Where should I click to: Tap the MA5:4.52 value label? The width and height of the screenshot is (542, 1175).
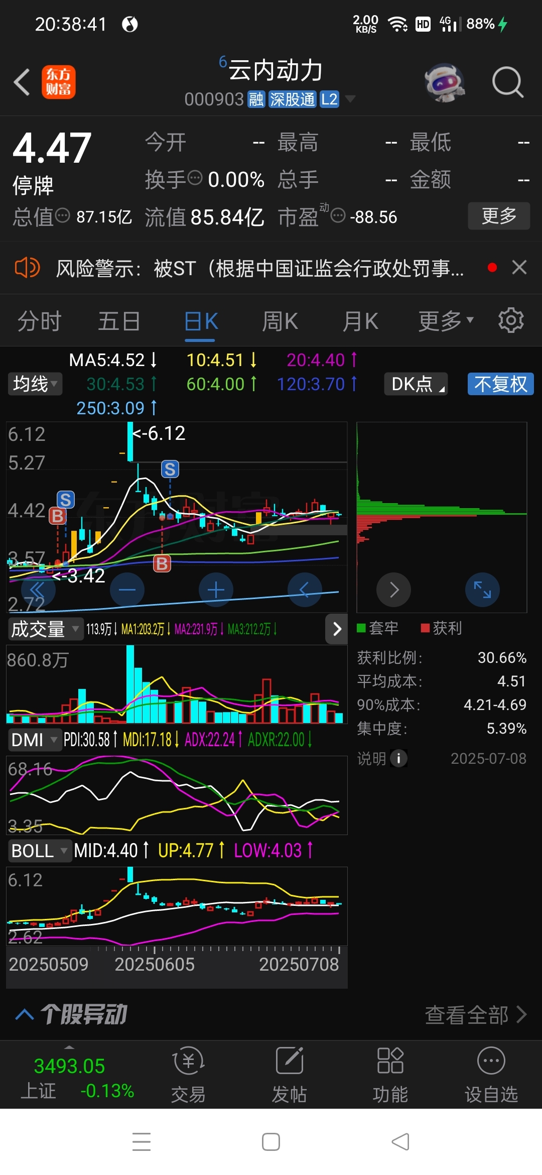tap(113, 360)
